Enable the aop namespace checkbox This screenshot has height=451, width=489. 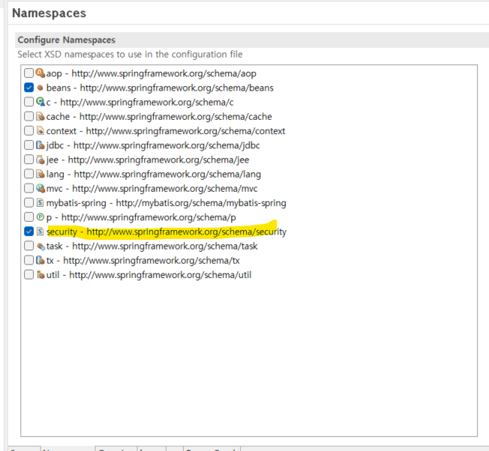coord(28,73)
